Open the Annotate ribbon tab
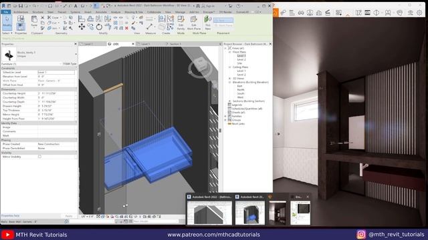428x240 pixels. [101, 12]
